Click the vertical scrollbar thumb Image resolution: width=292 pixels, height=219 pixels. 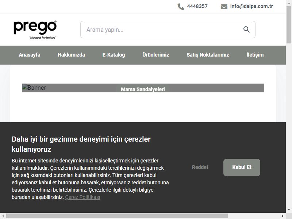289,25
